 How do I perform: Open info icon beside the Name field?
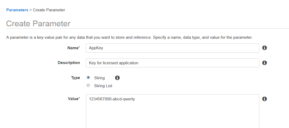pos(265,48)
